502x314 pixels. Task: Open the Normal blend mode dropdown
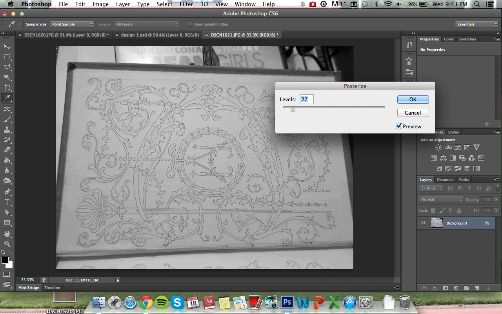pos(441,199)
